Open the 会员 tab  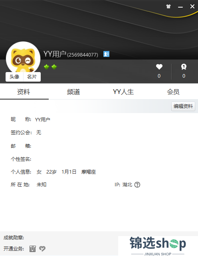click(x=173, y=92)
